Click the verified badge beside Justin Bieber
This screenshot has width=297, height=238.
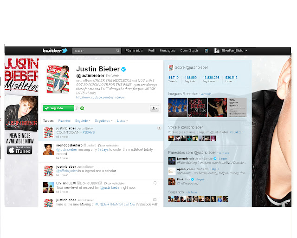pyautogui.click(x=123, y=69)
